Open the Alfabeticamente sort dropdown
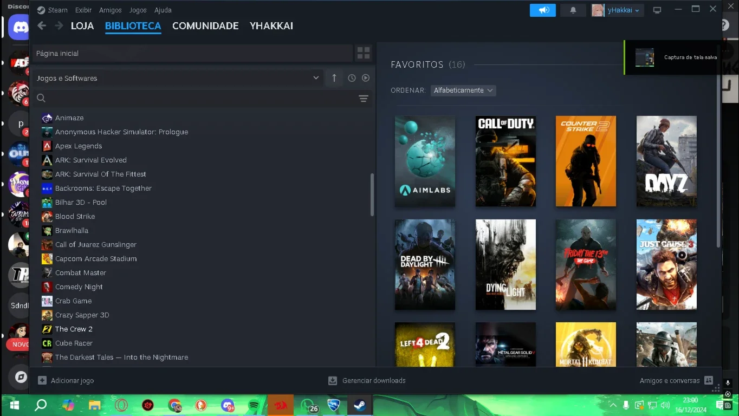 point(463,90)
